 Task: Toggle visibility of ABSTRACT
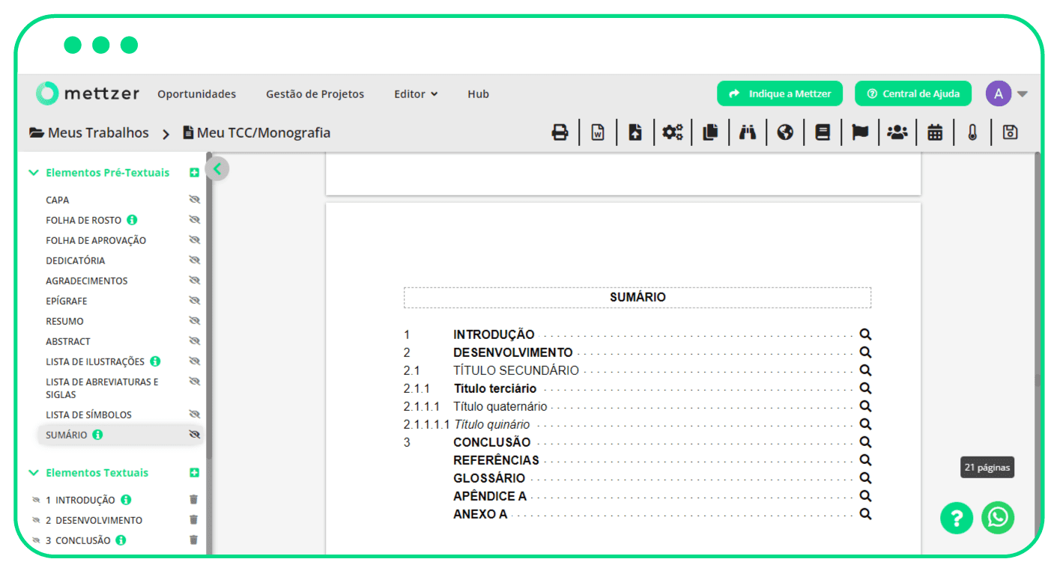click(195, 341)
